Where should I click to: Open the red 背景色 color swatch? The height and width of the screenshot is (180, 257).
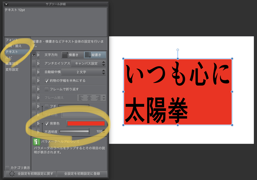86,124
